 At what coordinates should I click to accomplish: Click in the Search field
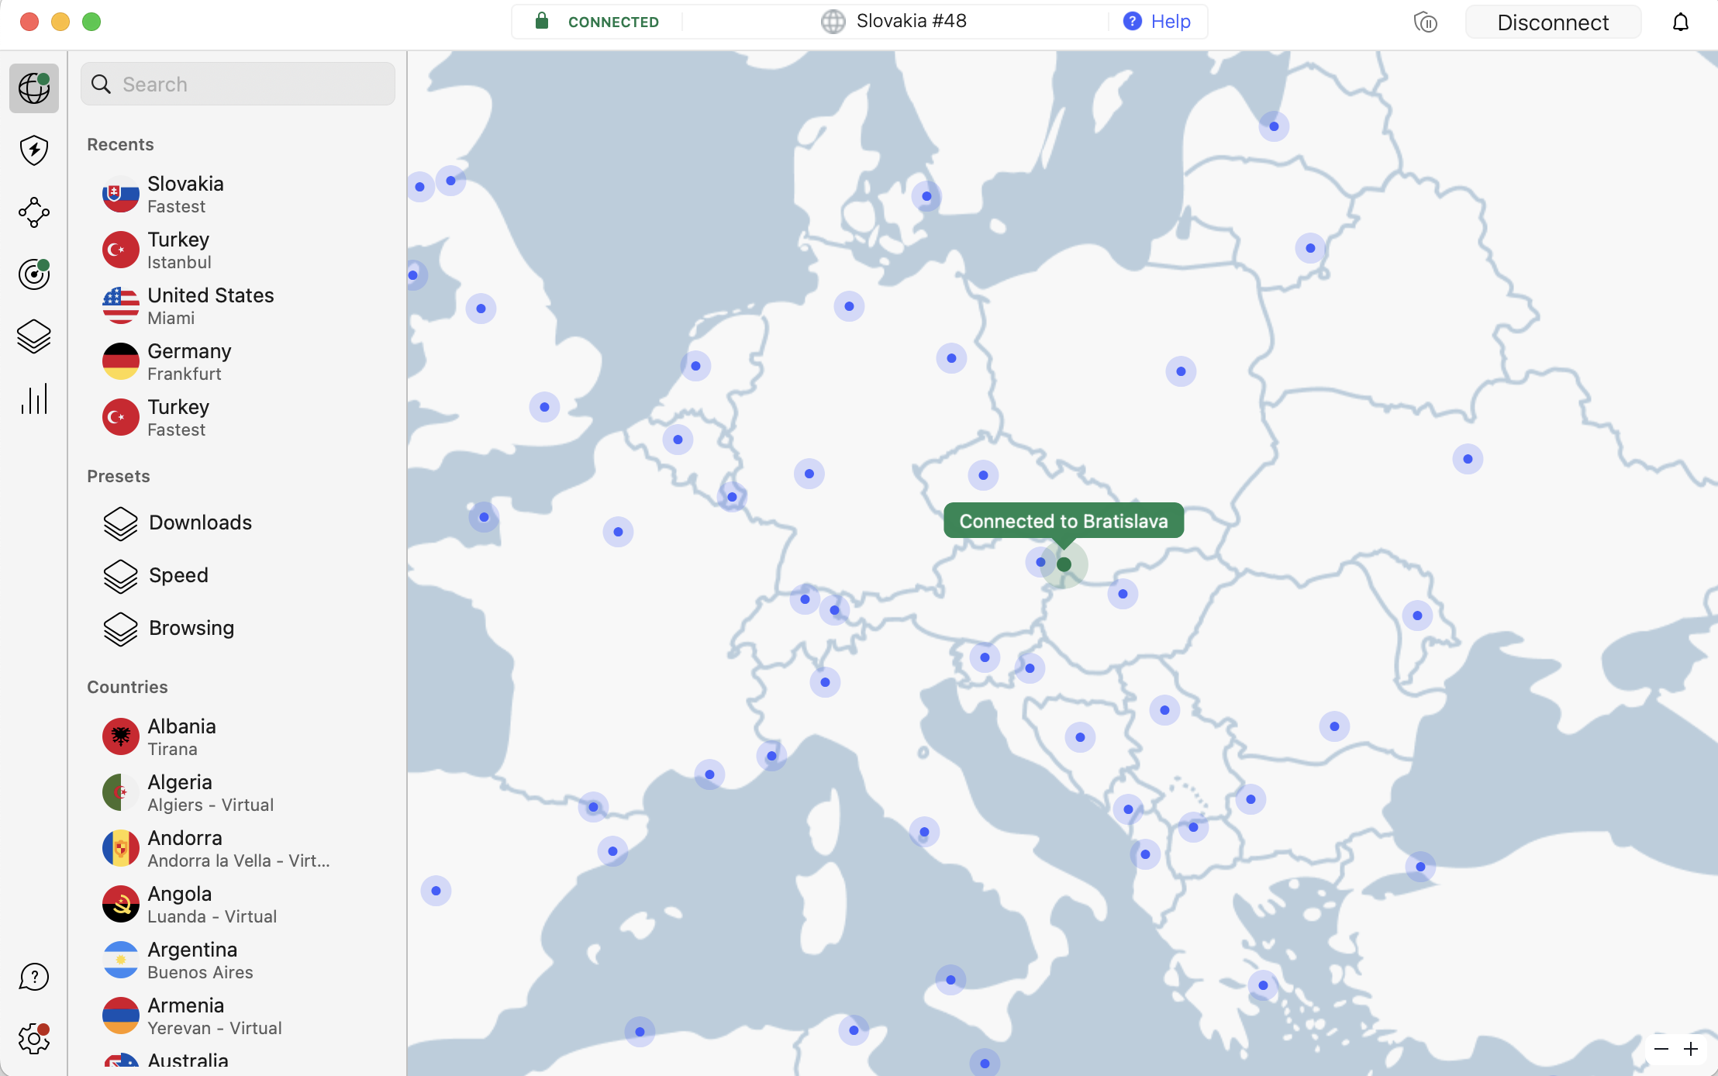pos(248,84)
